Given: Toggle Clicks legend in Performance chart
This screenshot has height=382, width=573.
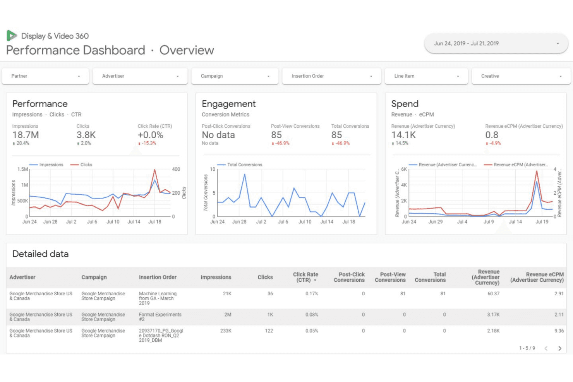Looking at the screenshot, I should (81, 164).
